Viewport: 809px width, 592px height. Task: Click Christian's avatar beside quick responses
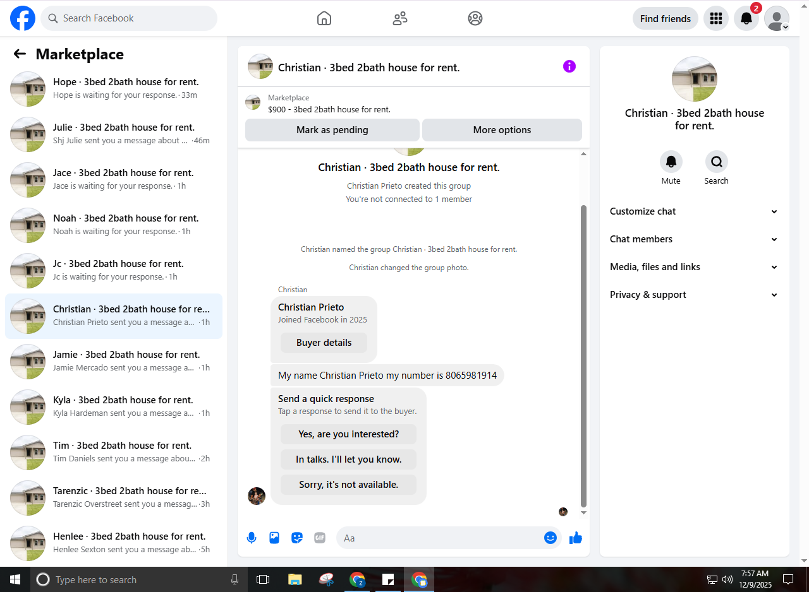pos(257,496)
